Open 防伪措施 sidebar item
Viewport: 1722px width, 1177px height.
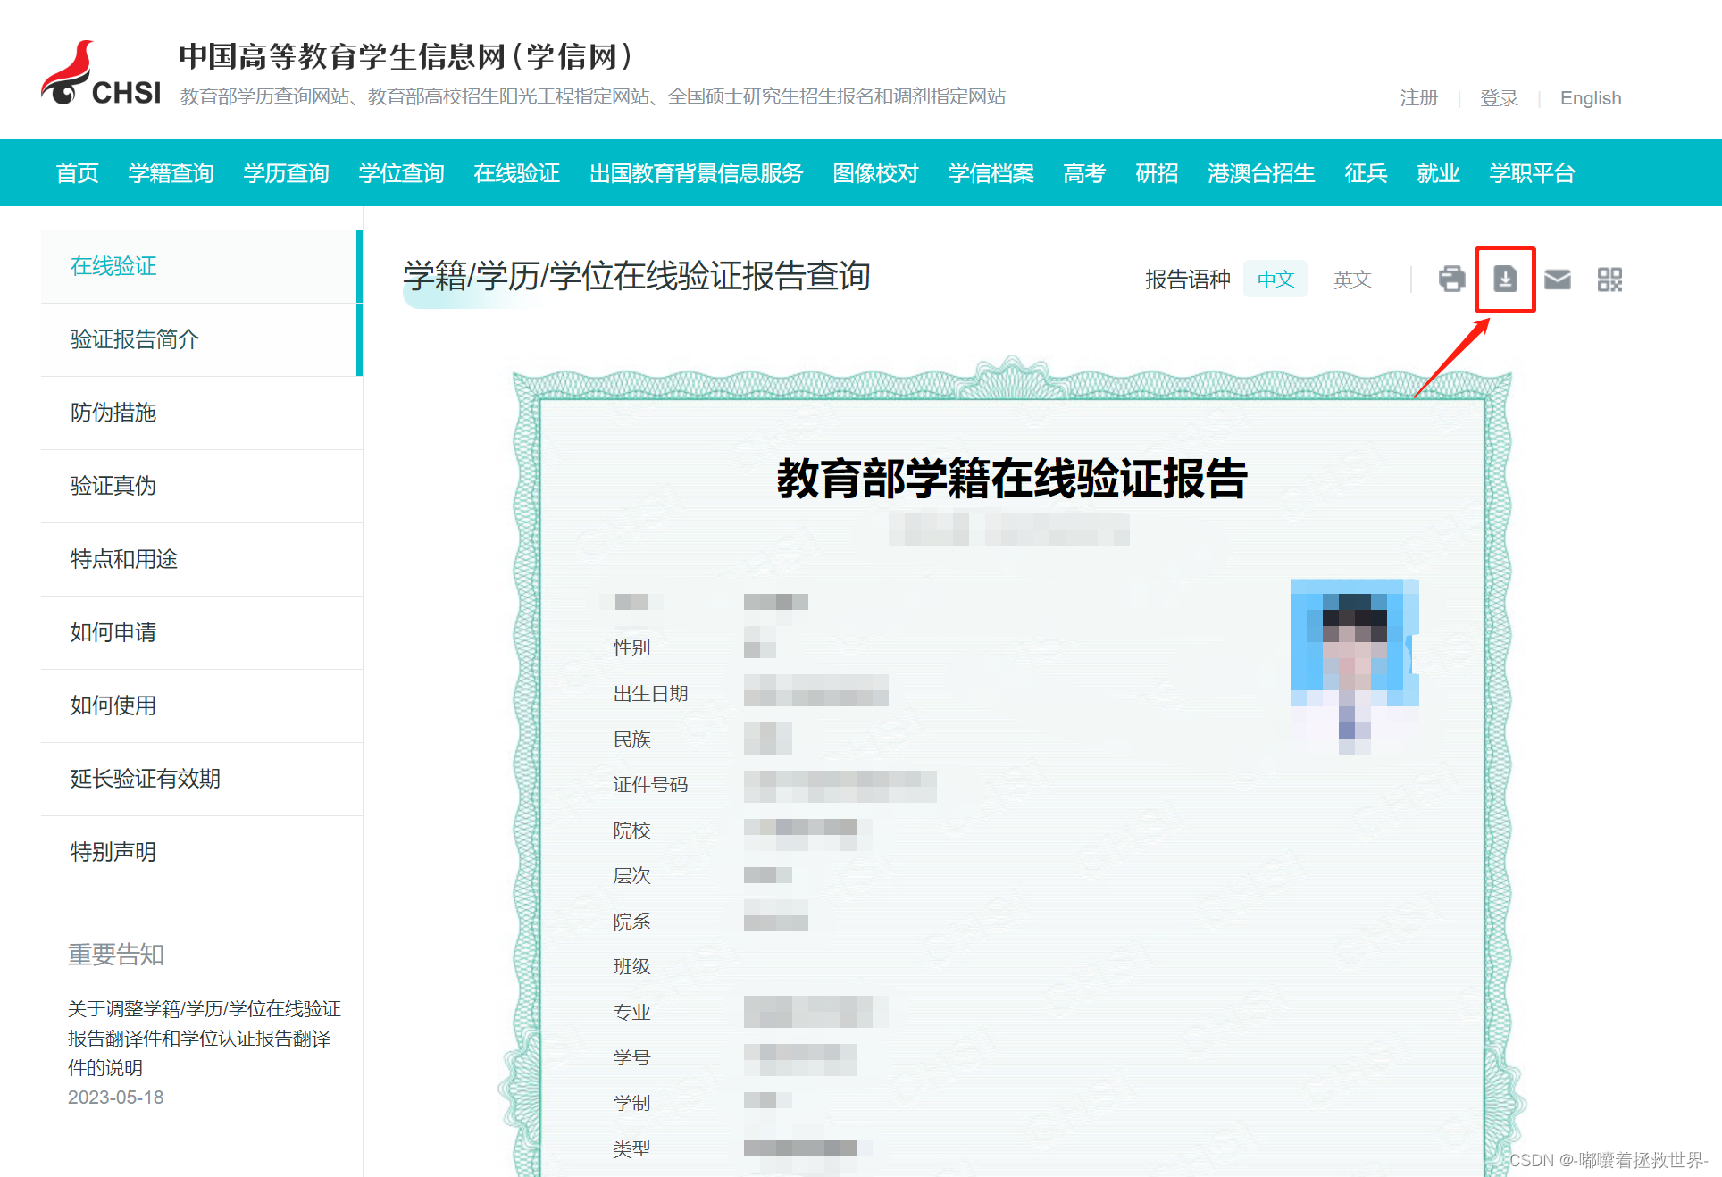pos(113,413)
